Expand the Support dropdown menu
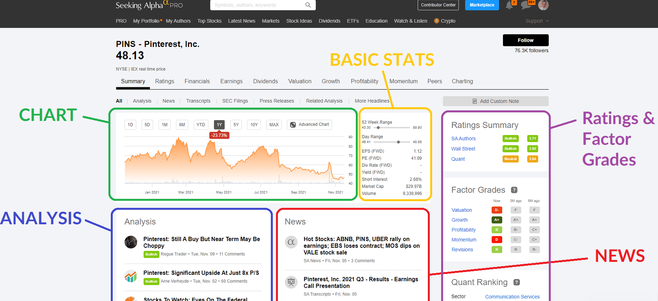The height and width of the screenshot is (301, 658). (537, 21)
